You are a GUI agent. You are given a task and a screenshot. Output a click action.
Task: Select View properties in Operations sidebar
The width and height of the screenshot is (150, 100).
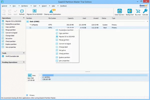pyautogui.click(x=10, y=47)
